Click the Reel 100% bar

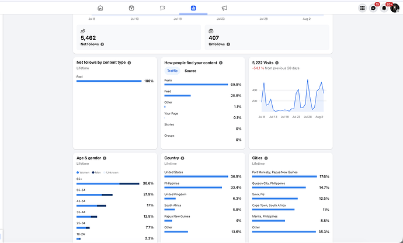pyautogui.click(x=109, y=81)
